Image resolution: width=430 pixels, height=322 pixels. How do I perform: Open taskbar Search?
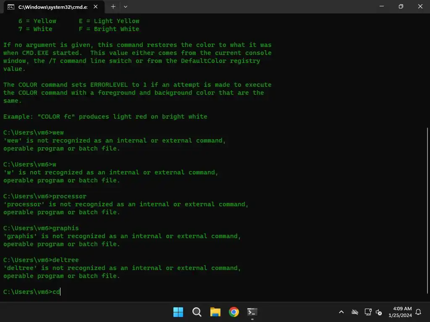coord(197,312)
